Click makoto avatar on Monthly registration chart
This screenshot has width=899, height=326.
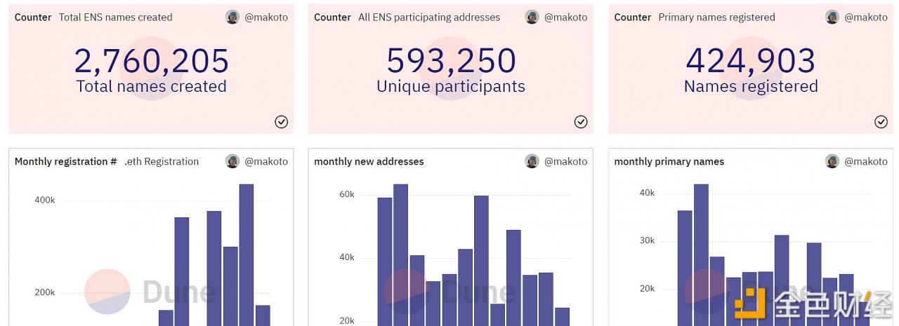coord(232,161)
